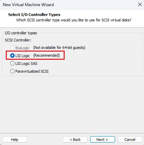Click the greyed-out BusLogic radio button
The image size is (144, 145).
[12, 48]
